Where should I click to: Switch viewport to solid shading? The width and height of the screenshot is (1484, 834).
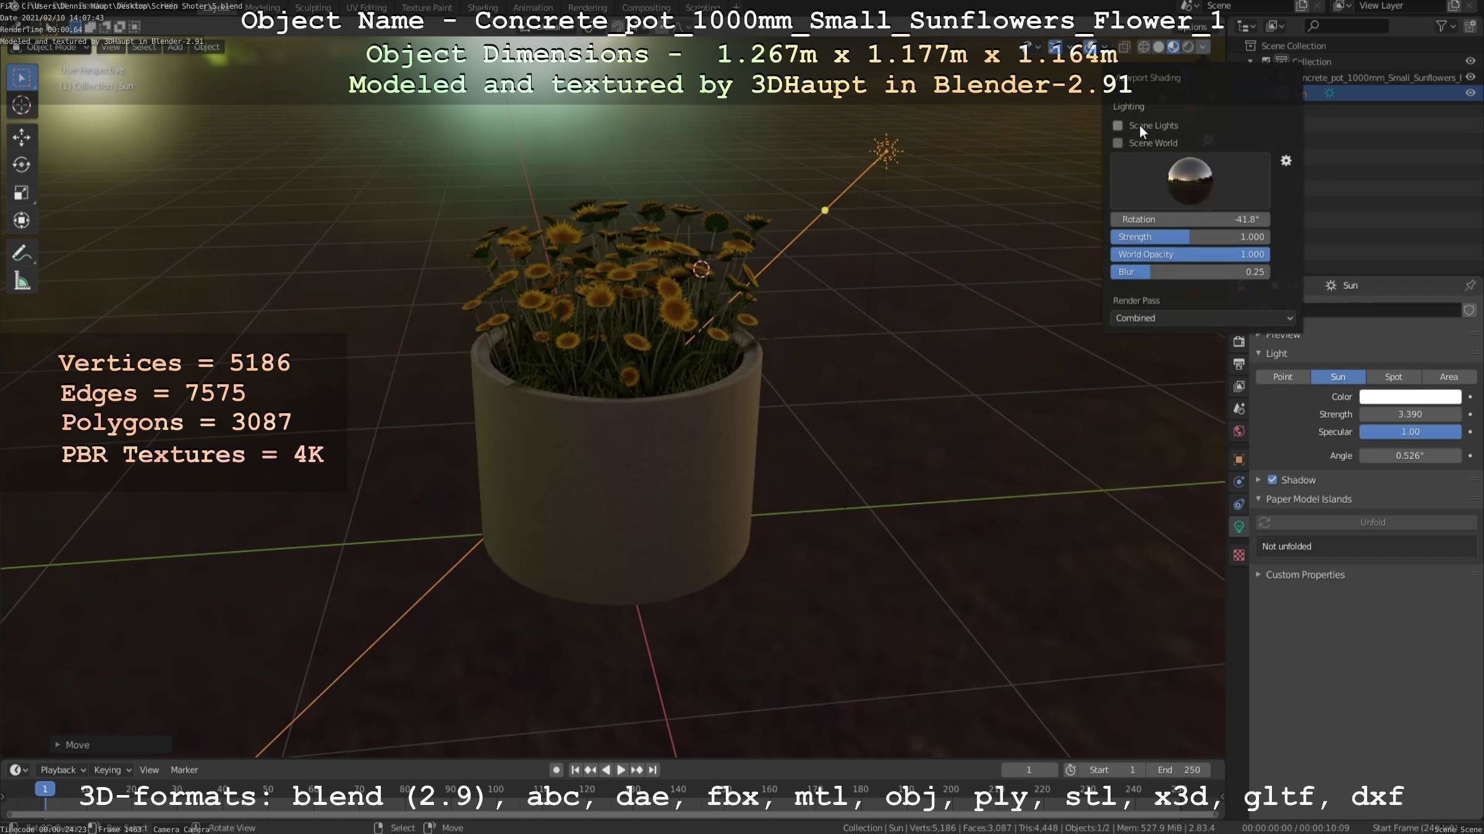1158,47
